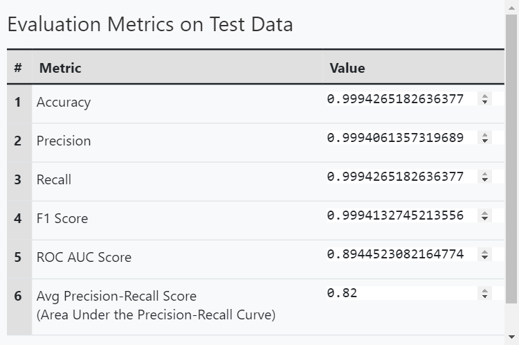519x345 pixels.
Task: Click the # column header
Action: (18, 68)
